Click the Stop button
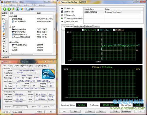Screen dimensions: 147x115 (75, 111)
